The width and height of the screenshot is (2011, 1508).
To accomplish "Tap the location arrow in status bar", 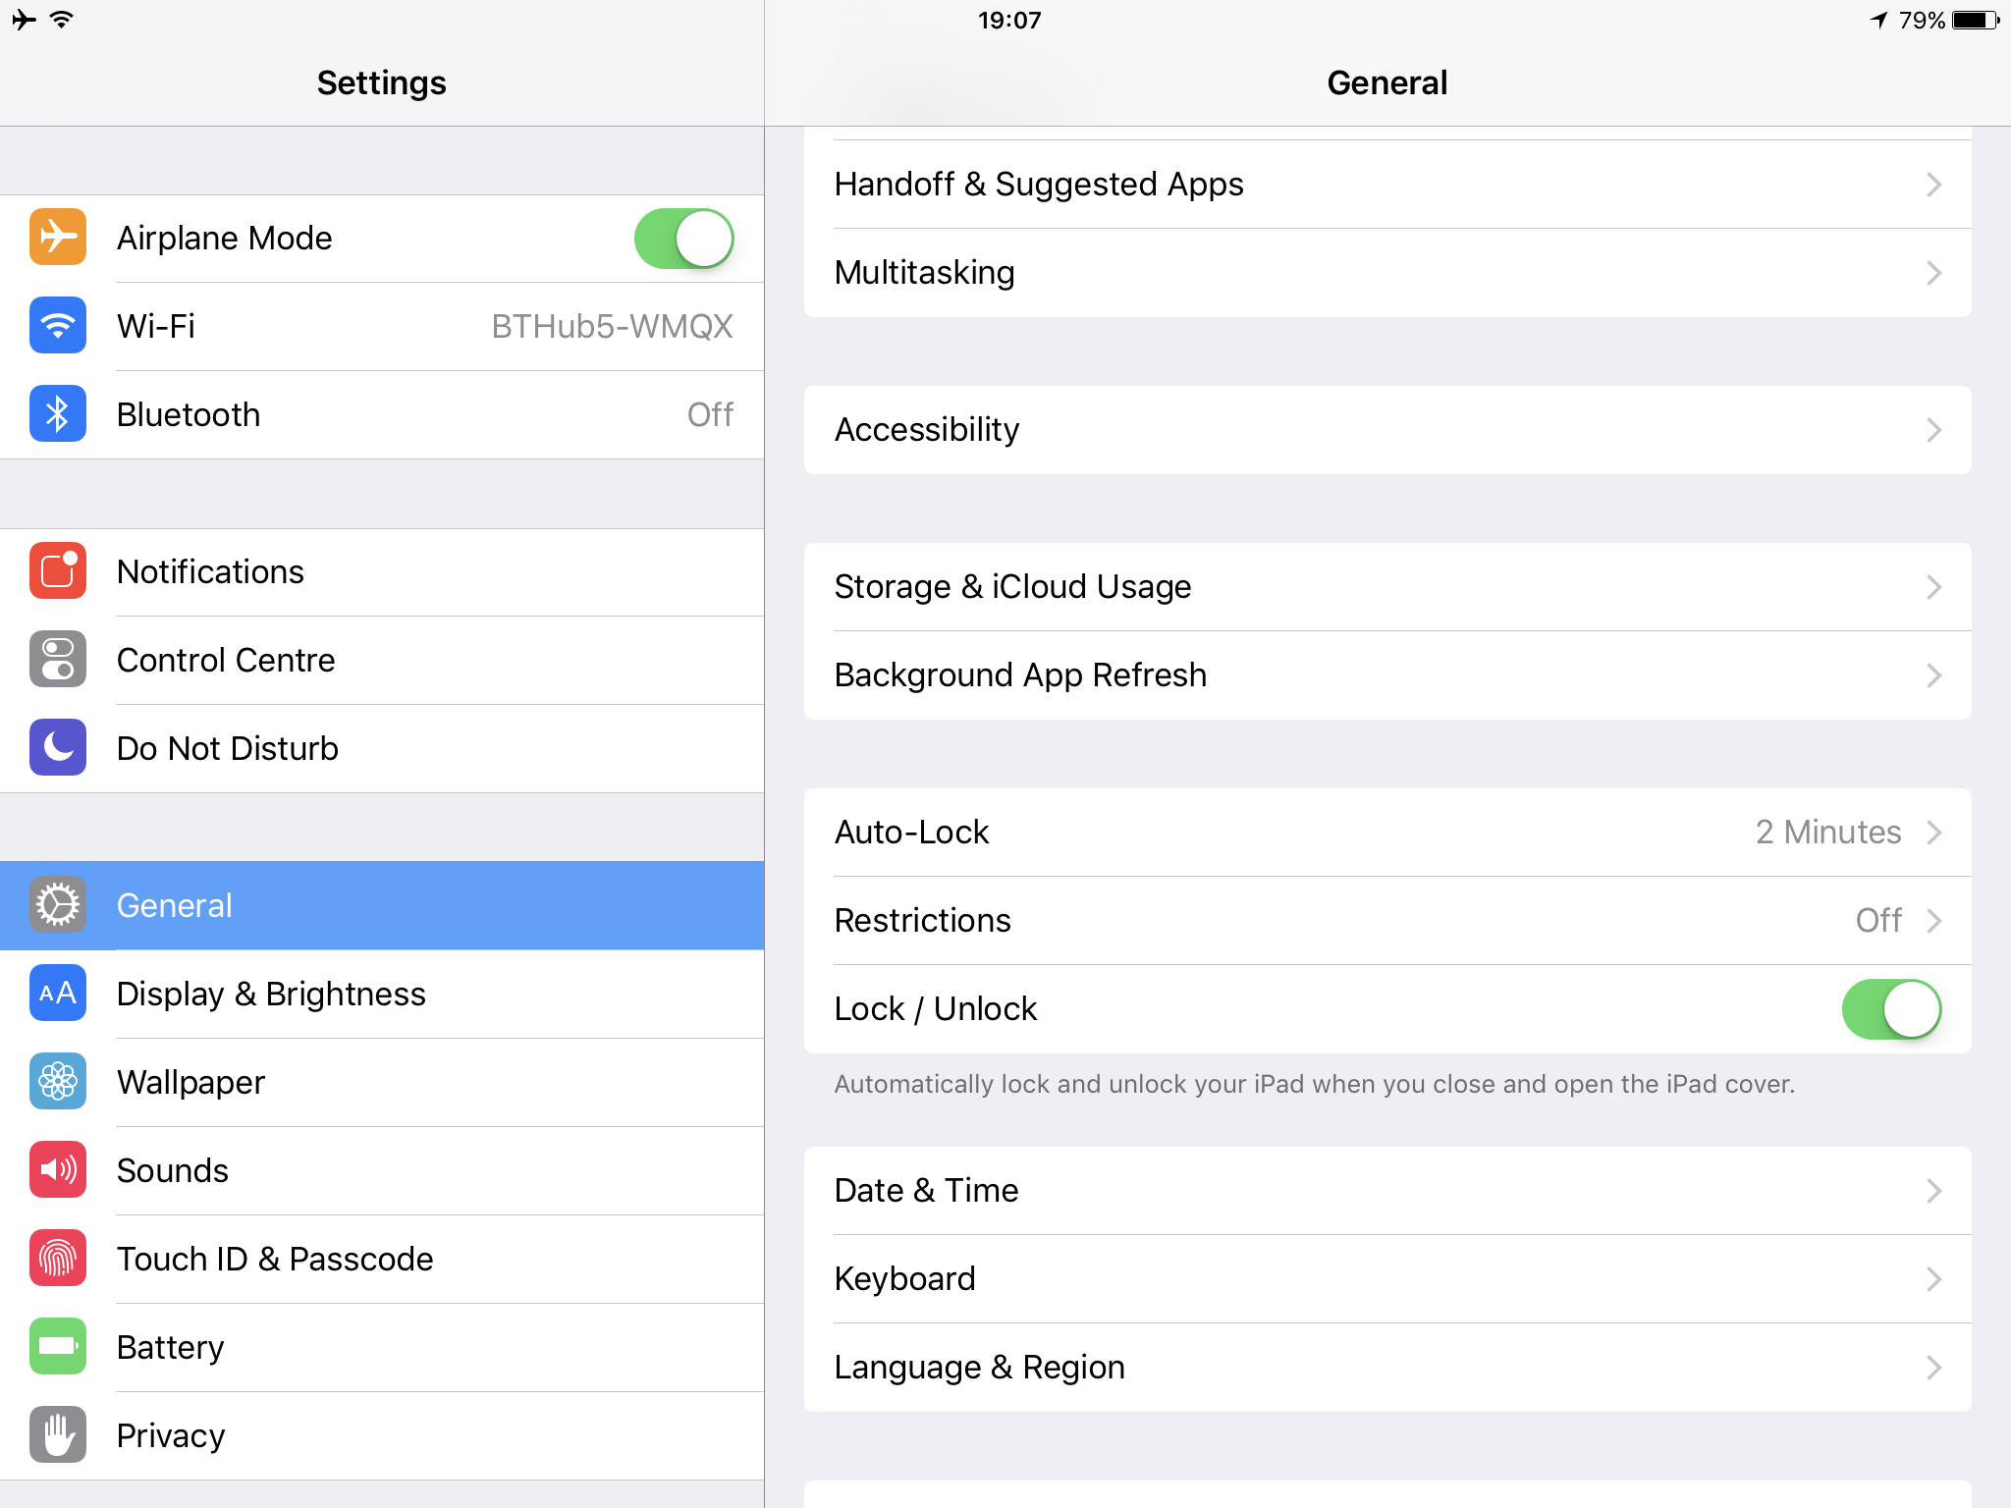I will (x=1879, y=20).
